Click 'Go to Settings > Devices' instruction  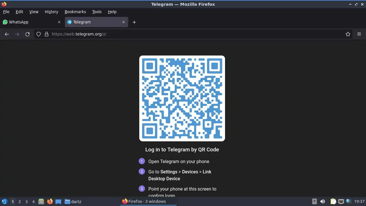tap(180, 175)
